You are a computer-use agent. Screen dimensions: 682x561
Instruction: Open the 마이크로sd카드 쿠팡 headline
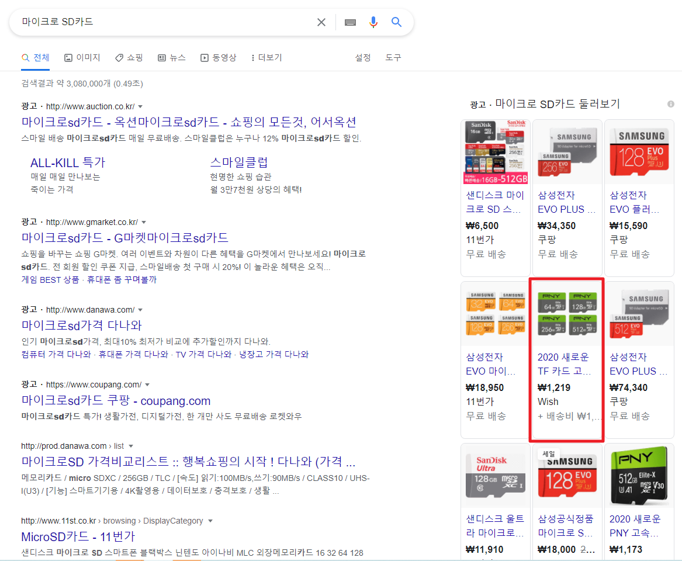[116, 400]
